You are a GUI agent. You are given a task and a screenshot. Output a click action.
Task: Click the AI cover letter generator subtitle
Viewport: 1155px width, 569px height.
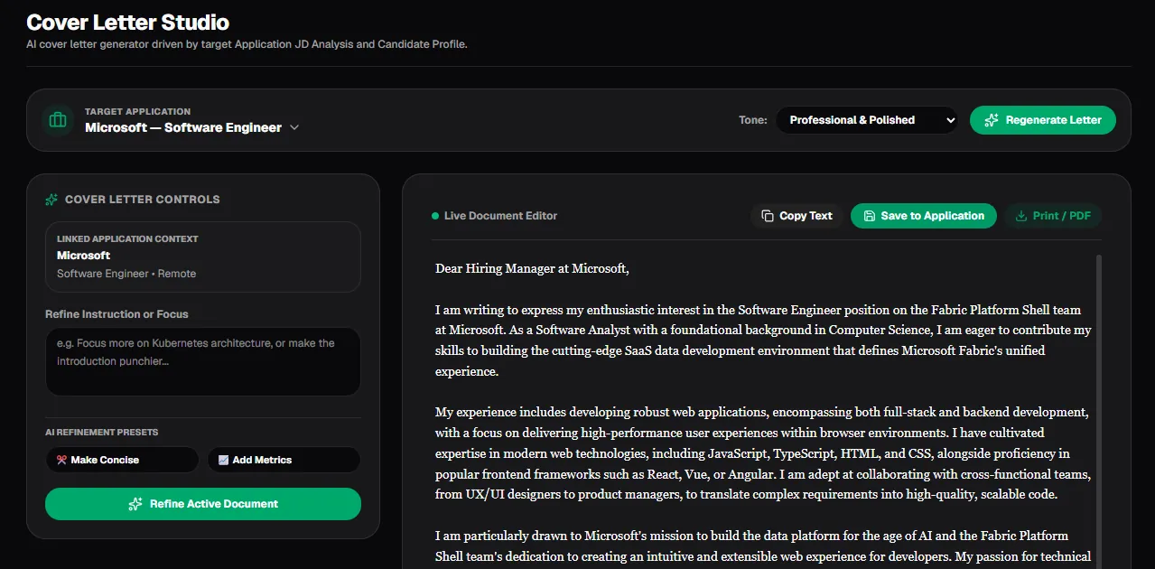pyautogui.click(x=247, y=44)
